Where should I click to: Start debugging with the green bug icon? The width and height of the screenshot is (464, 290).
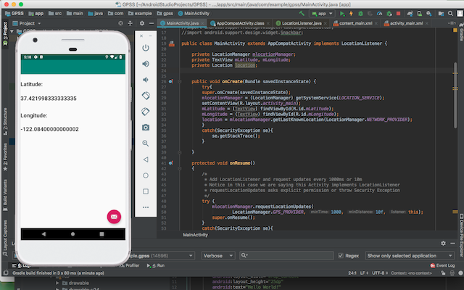360,13
